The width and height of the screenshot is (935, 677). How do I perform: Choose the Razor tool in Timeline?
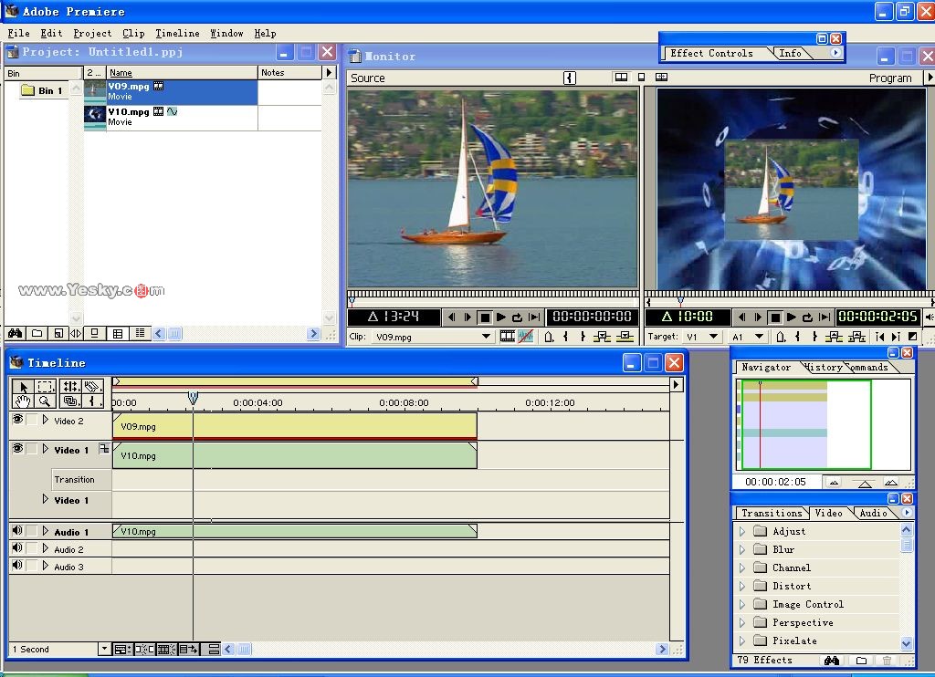tap(92, 386)
